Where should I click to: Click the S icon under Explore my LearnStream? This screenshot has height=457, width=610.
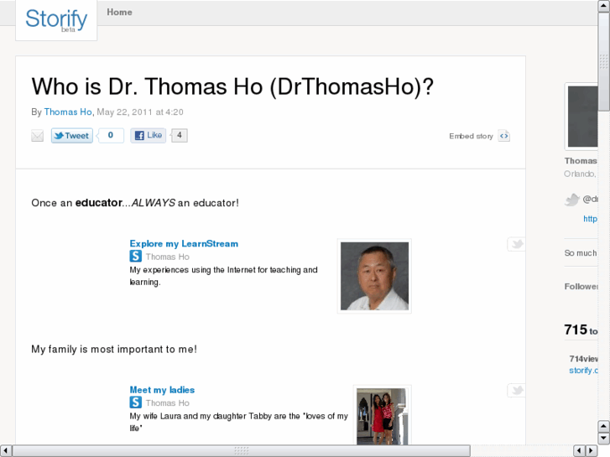[135, 257]
